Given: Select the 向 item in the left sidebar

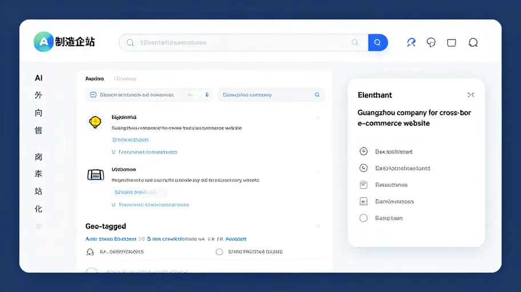Looking at the screenshot, I should 38,113.
